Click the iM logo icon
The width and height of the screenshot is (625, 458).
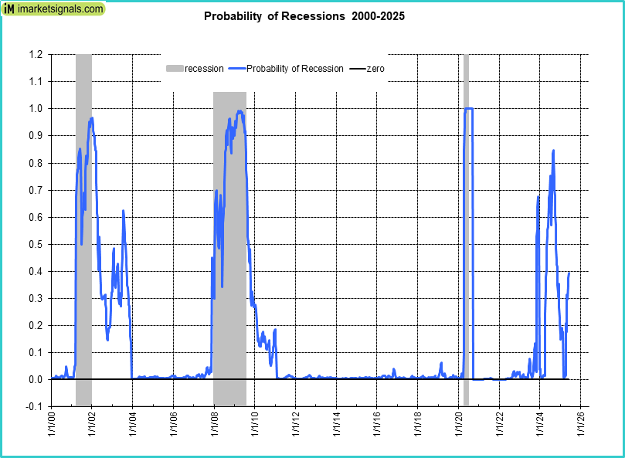[9, 9]
